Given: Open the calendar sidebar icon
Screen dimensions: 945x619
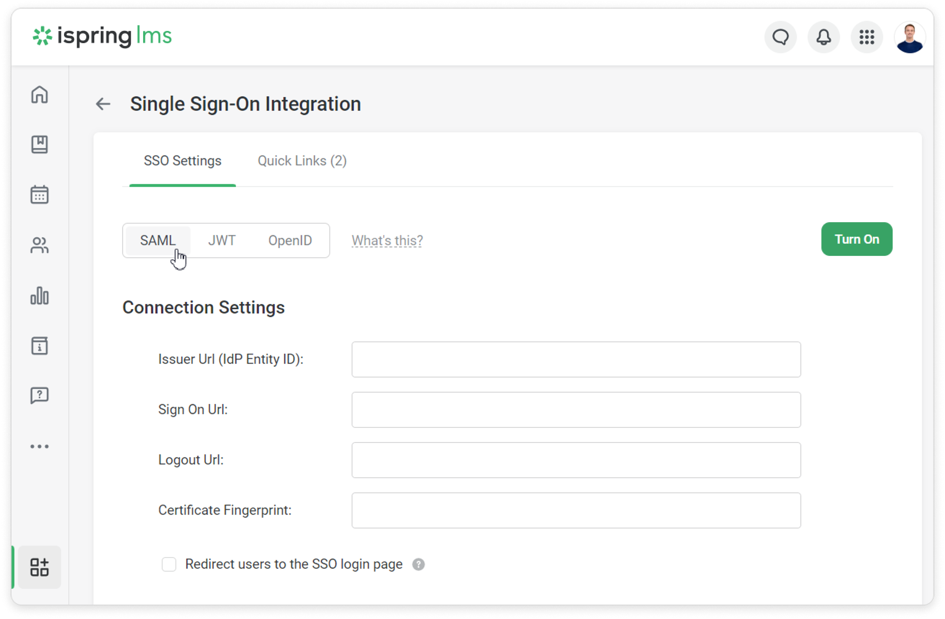Looking at the screenshot, I should click(x=39, y=195).
